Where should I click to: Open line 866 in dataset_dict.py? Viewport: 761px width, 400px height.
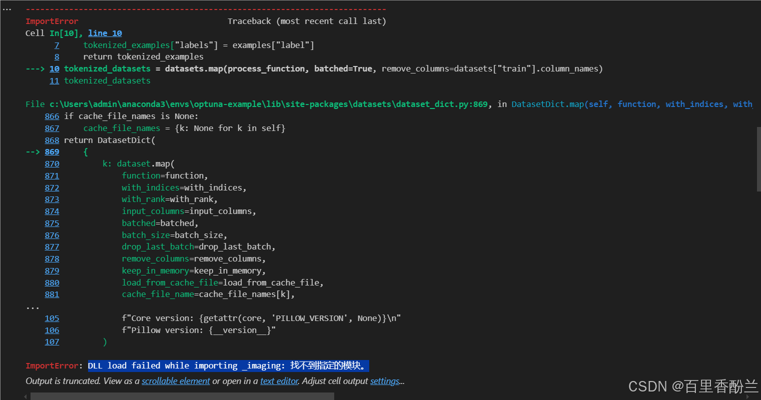point(52,116)
